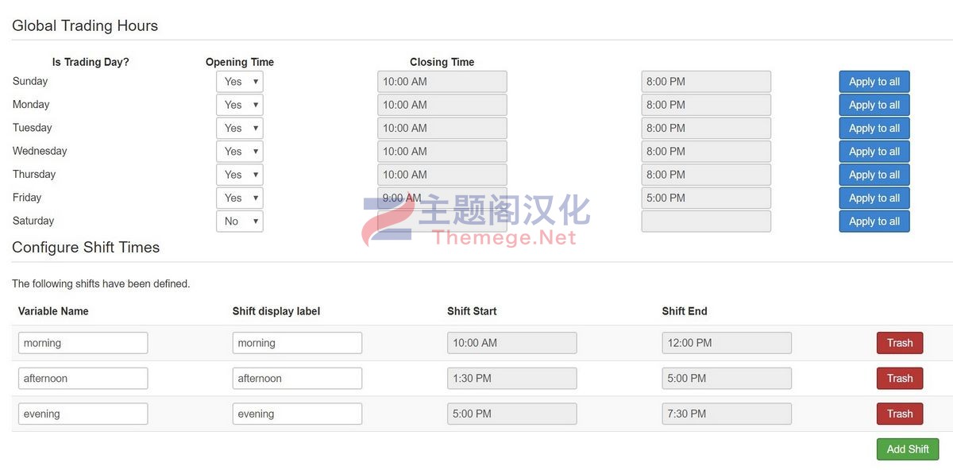Apply Friday hours to all days

874,198
